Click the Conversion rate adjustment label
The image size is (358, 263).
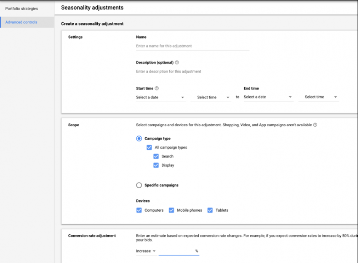click(x=92, y=236)
